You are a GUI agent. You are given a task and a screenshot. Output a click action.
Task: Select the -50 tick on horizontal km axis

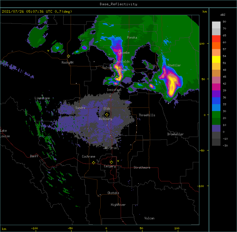pyautogui.click(x=70, y=228)
